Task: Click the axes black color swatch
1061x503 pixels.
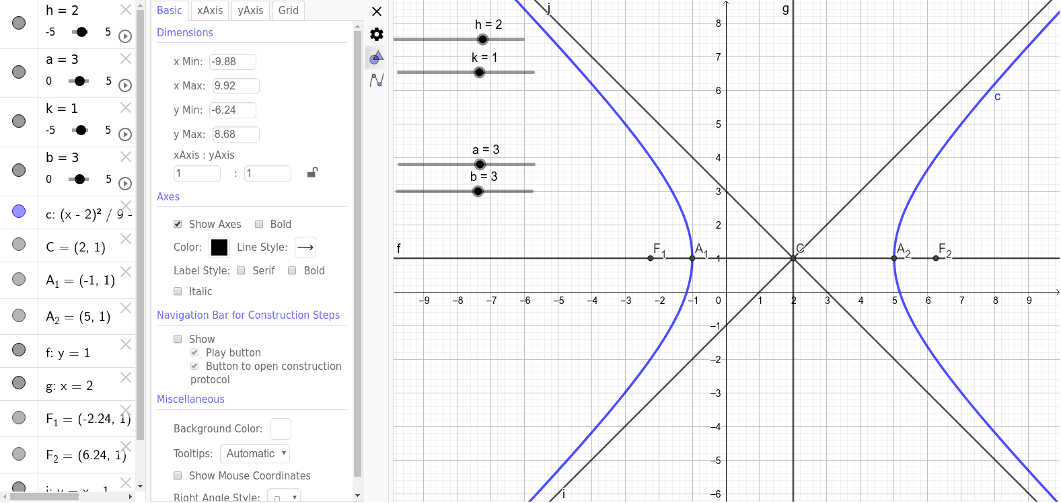Action: pyautogui.click(x=219, y=247)
